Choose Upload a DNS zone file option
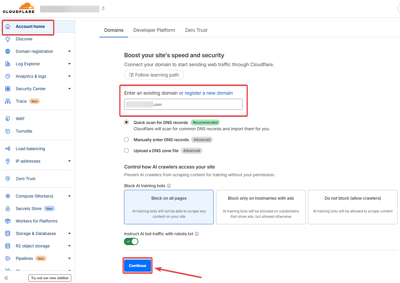 coord(126,150)
